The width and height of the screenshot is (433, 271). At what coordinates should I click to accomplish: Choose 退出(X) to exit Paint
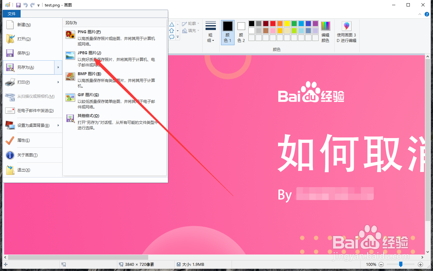[x=33, y=170]
